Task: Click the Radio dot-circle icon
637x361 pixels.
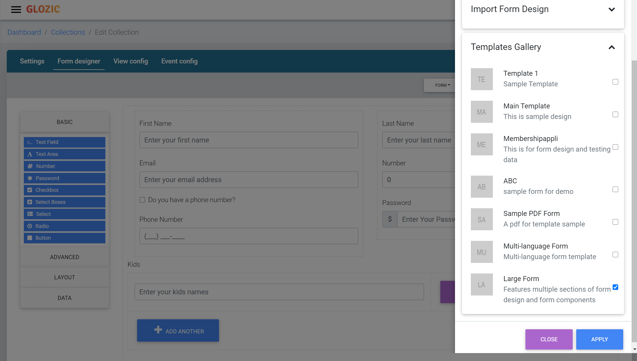Action: [x=30, y=226]
